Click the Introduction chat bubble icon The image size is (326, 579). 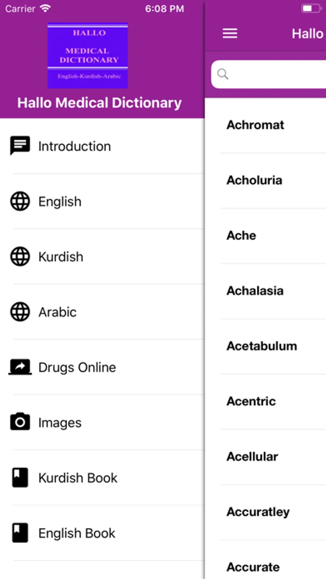20,146
